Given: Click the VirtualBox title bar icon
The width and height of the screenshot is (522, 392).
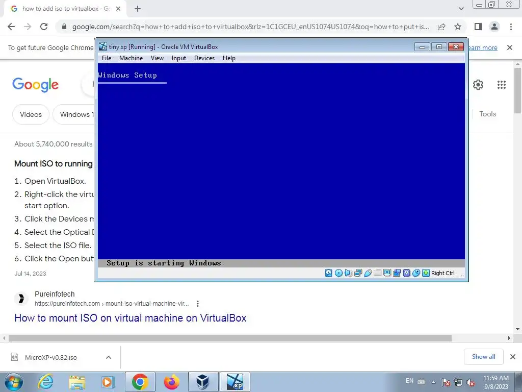Looking at the screenshot, I should coord(103,46).
